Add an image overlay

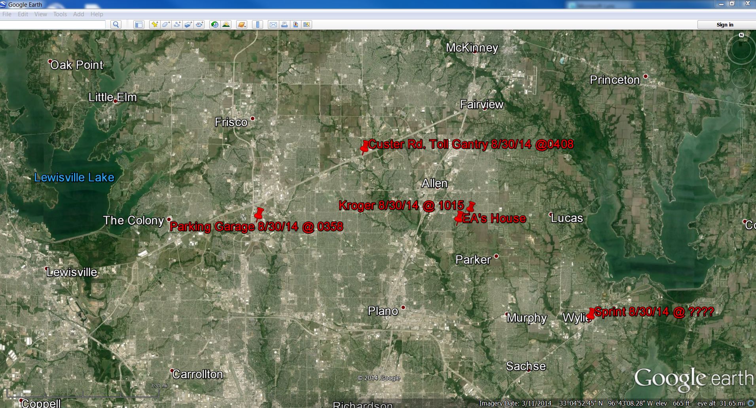(x=188, y=25)
